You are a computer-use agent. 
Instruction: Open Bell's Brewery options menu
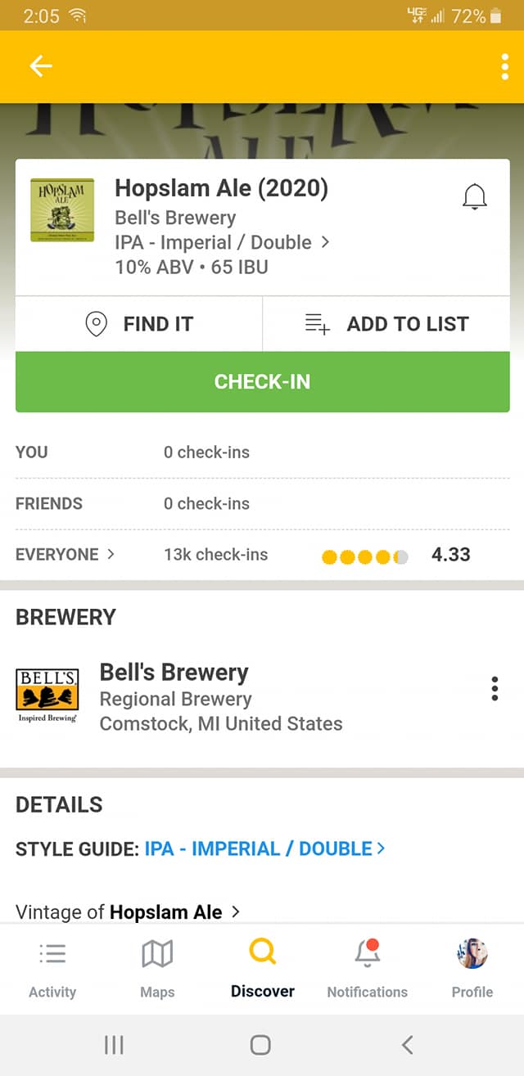pyautogui.click(x=495, y=689)
